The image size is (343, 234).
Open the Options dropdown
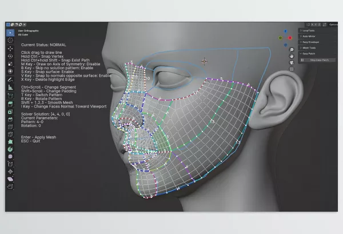(x=333, y=25)
